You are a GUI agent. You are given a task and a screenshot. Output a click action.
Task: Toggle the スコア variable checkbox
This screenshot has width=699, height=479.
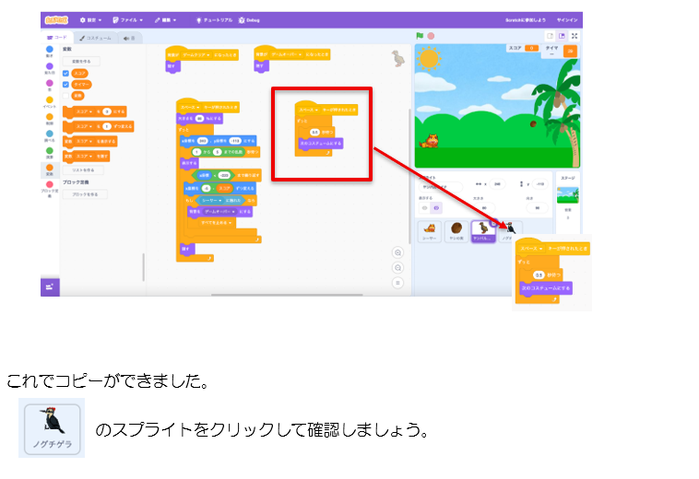[65, 73]
